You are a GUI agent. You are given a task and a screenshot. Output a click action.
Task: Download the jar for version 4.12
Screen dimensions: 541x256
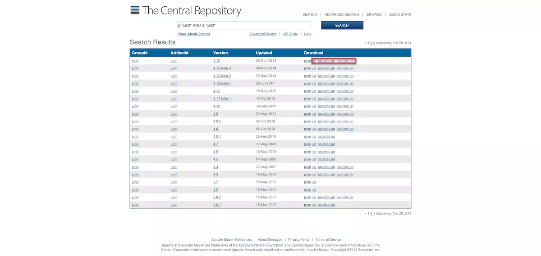coord(315,61)
